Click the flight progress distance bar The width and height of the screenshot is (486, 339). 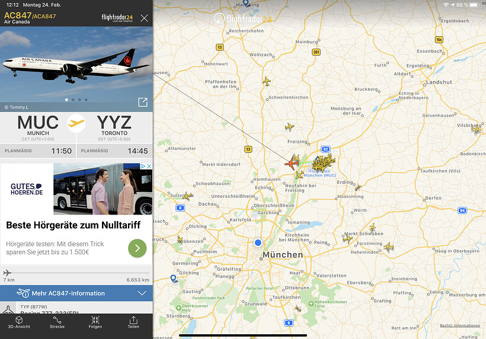click(76, 273)
